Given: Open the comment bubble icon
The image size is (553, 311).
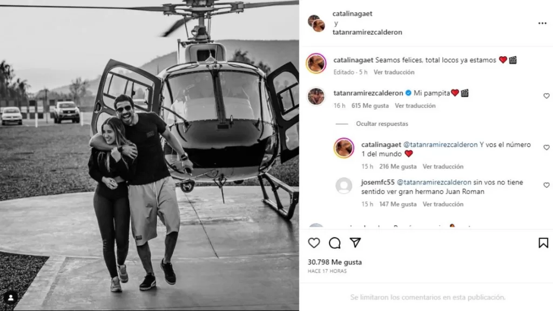Looking at the screenshot, I should coord(334,243).
